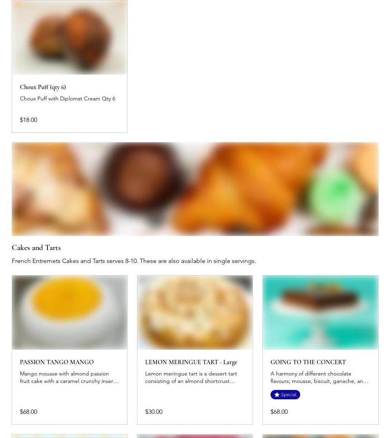The image size is (390, 438).
Task: Select Going To The Concert $68.00 price
Action: [x=279, y=412]
